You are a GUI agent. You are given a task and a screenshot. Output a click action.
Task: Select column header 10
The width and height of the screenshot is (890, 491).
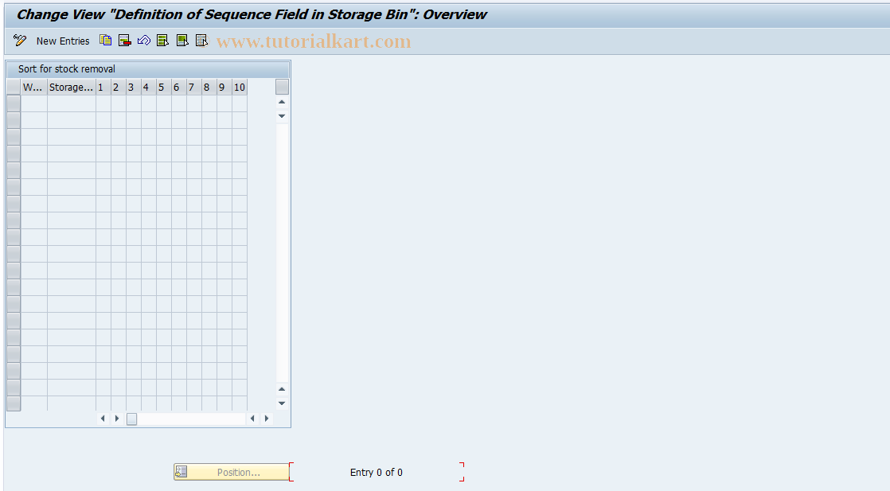[x=240, y=87]
